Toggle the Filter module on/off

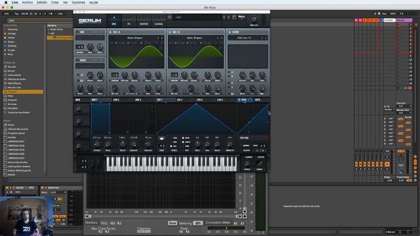(230, 32)
